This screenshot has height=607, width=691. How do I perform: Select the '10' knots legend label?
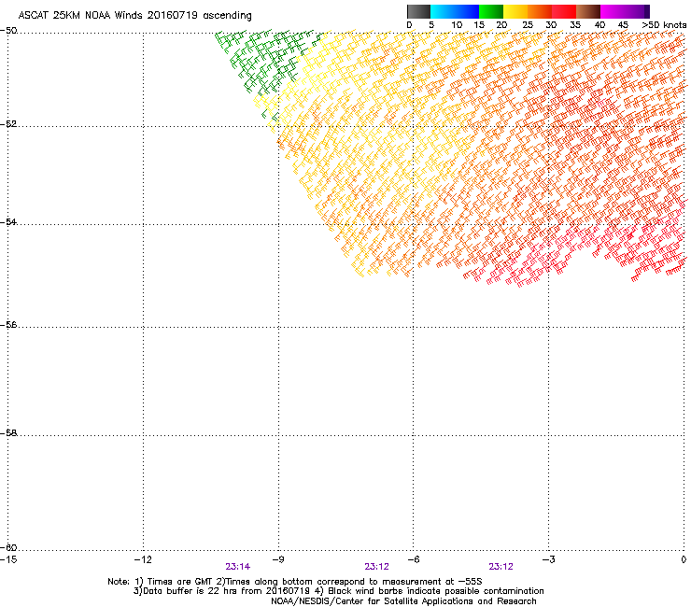(457, 25)
